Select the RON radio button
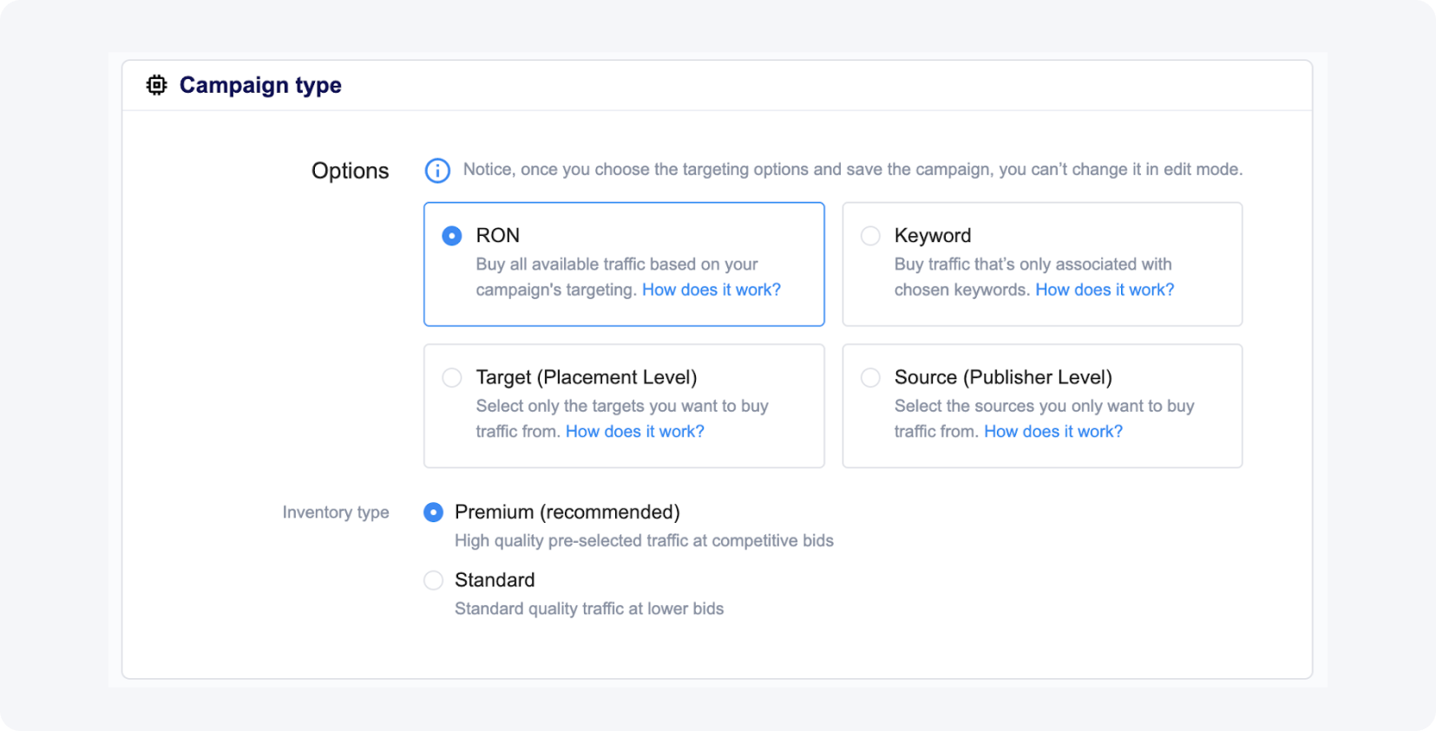 point(452,236)
